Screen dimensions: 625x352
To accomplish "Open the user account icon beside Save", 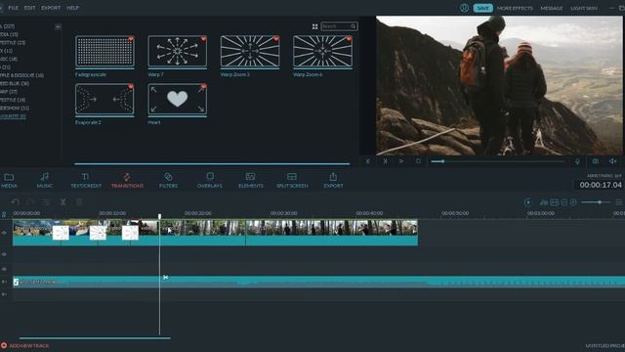I will click(464, 8).
